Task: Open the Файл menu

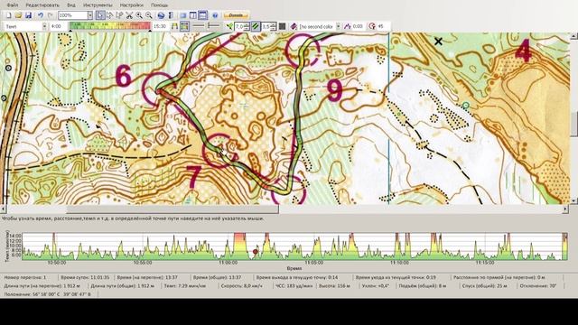Action: click(12, 5)
